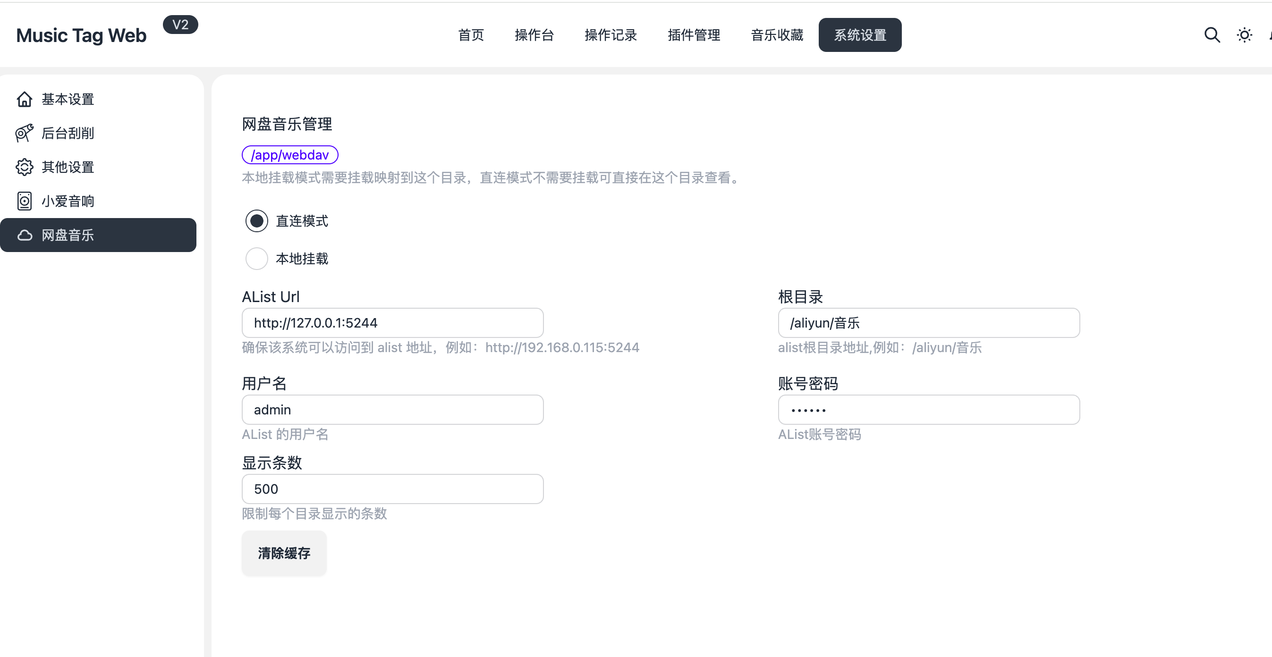Viewport: 1272px width, 657px height.
Task: Click the AList Url input field
Action: pyautogui.click(x=392, y=323)
